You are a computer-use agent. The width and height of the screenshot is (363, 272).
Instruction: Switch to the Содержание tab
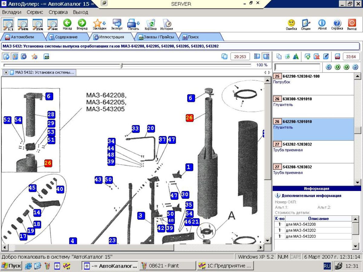pos(66,37)
